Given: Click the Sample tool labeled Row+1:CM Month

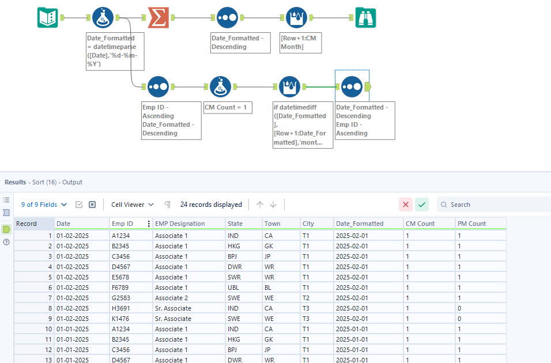Looking at the screenshot, I should [x=296, y=17].
